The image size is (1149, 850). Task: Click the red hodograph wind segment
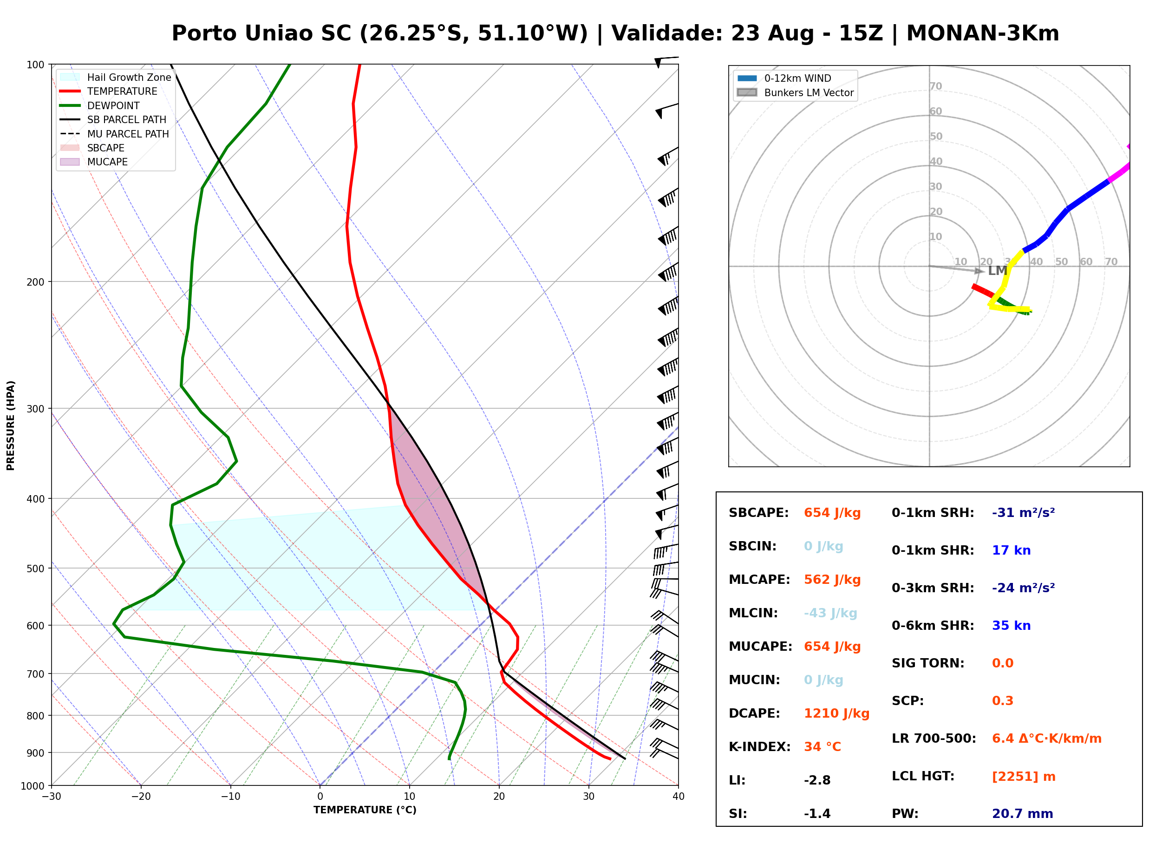(x=982, y=291)
